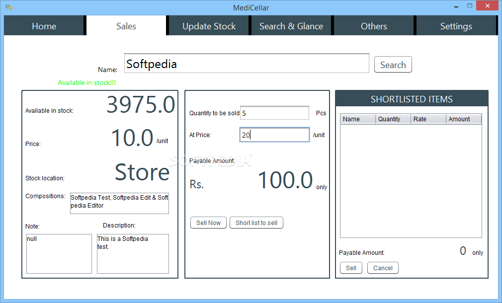Minimize the MediCellar window
The height and width of the screenshot is (303, 502).
click(456, 6)
